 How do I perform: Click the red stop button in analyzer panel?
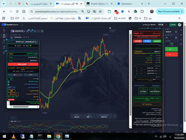coord(137,41)
